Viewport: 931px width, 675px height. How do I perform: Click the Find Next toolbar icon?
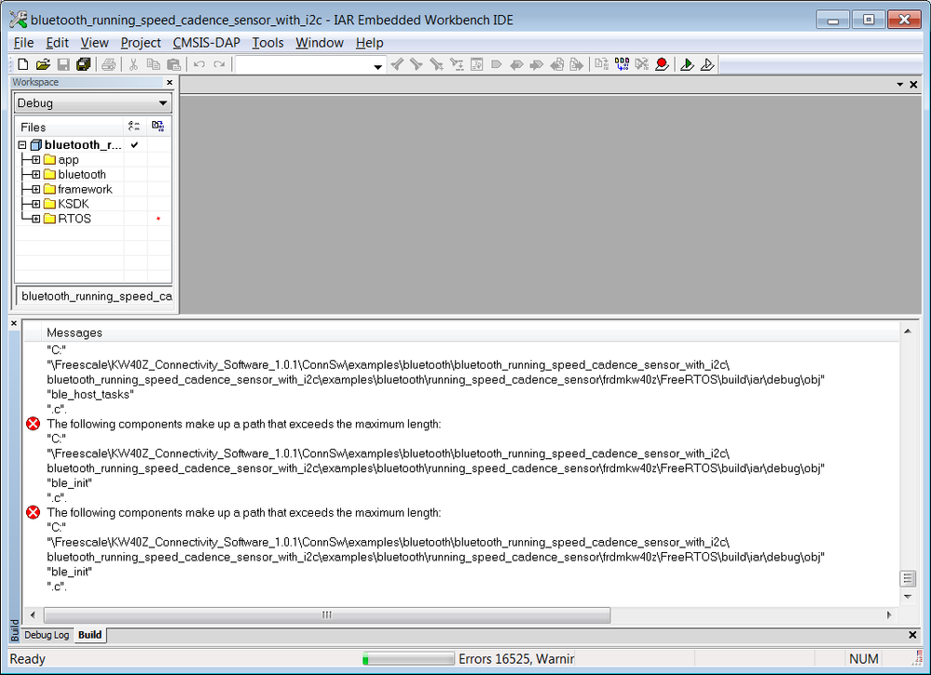(x=417, y=64)
